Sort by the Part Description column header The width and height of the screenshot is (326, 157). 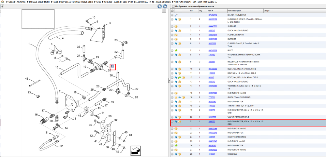coord(245,11)
